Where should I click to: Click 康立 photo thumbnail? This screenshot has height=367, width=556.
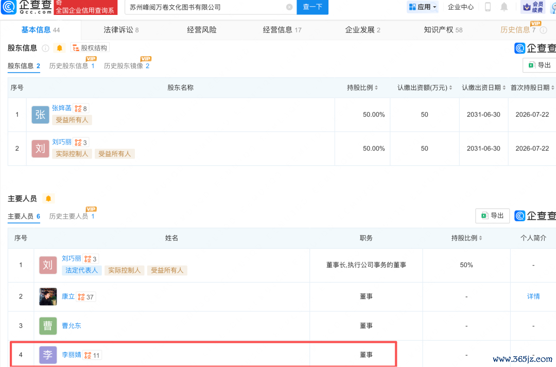point(48,296)
